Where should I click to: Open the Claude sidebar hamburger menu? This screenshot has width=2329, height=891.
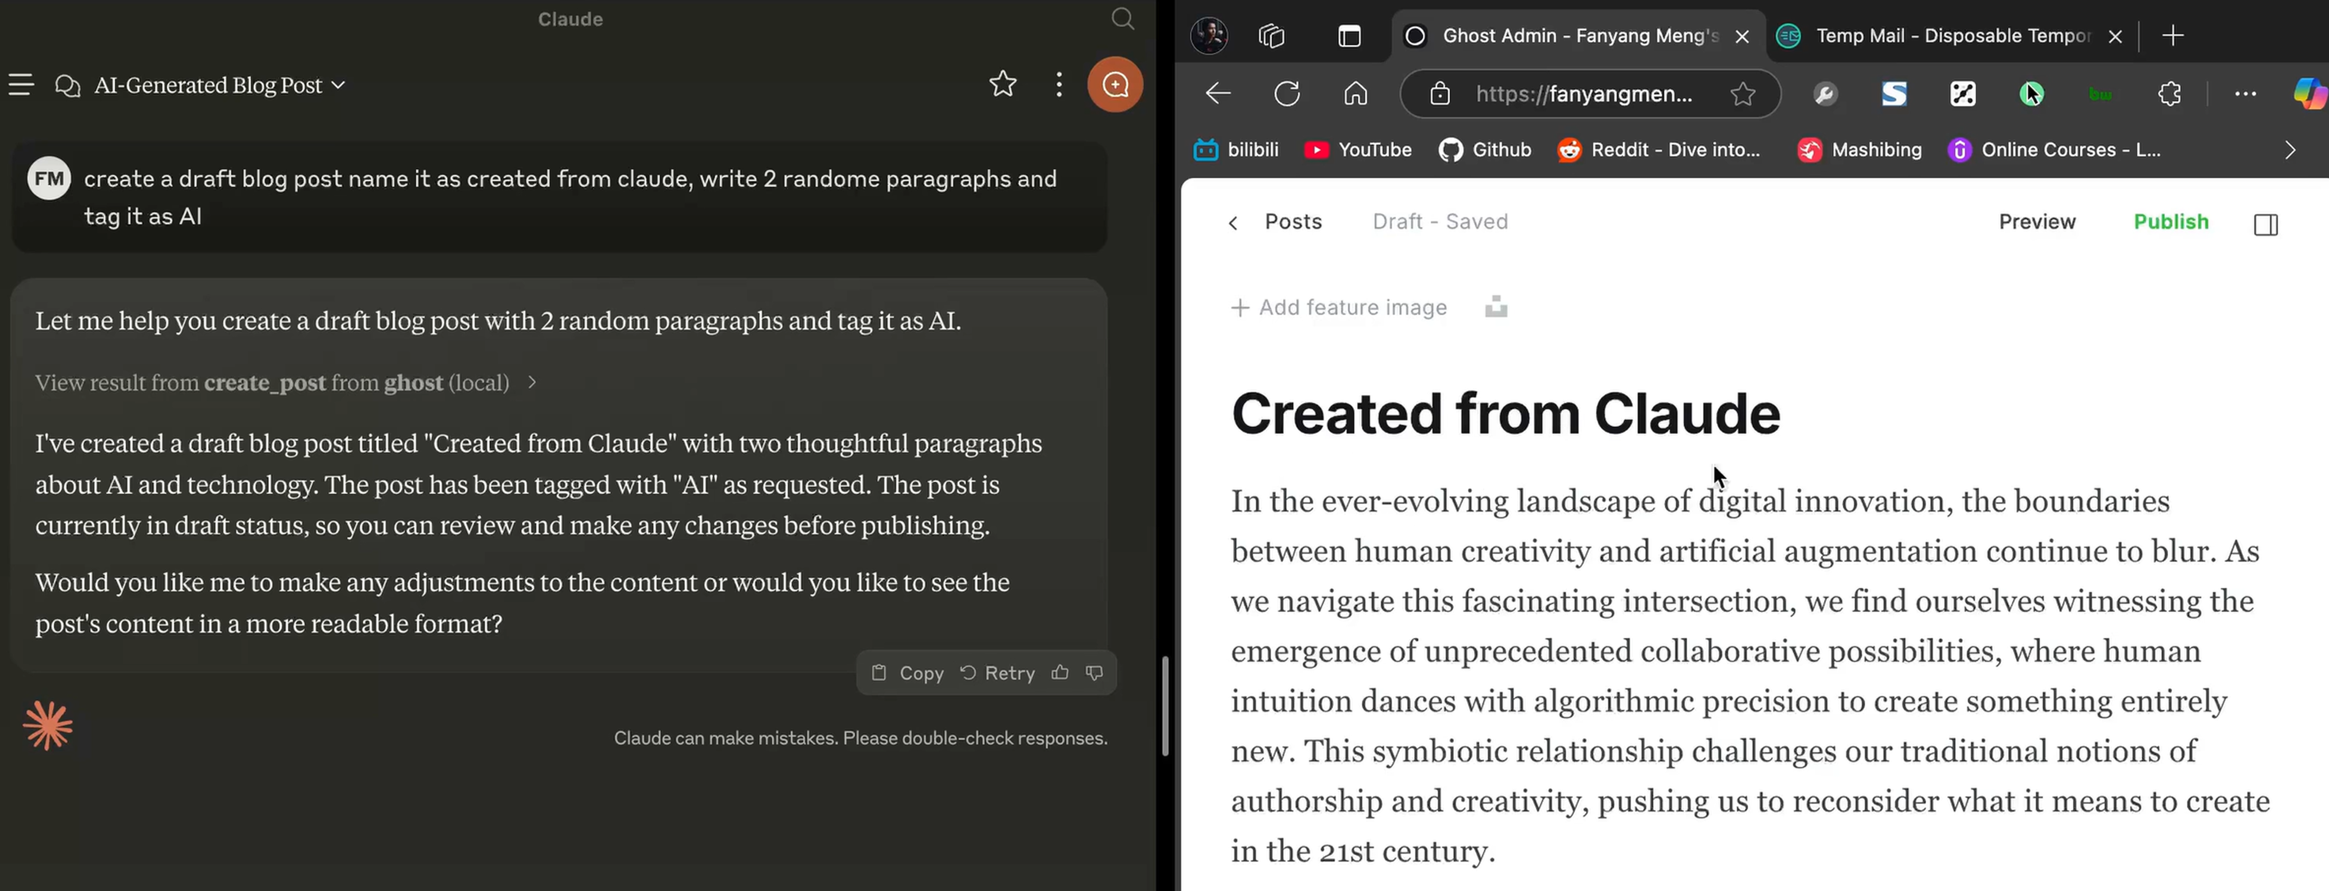click(x=21, y=85)
